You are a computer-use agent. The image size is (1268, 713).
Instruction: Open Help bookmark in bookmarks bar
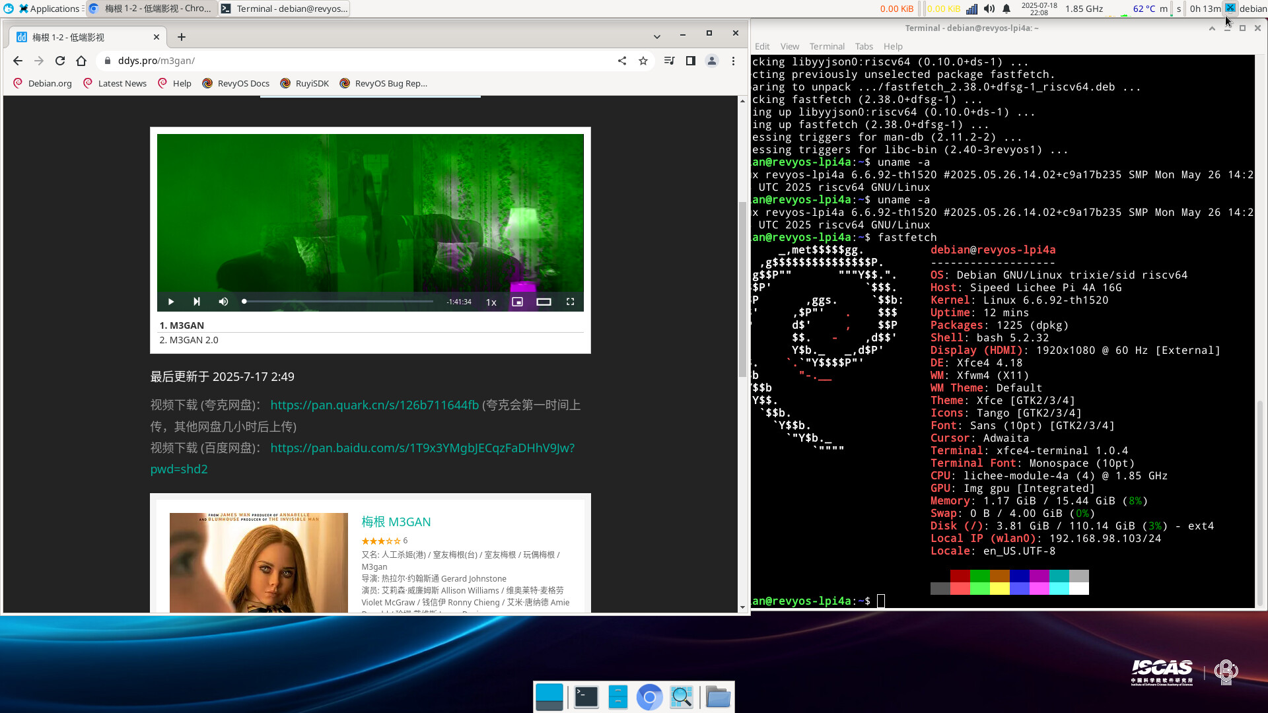point(175,83)
